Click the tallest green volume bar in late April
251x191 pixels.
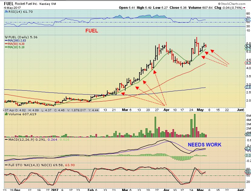195,126
